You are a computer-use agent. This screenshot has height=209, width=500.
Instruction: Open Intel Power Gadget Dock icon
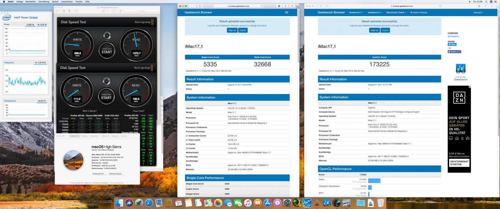point(307,203)
